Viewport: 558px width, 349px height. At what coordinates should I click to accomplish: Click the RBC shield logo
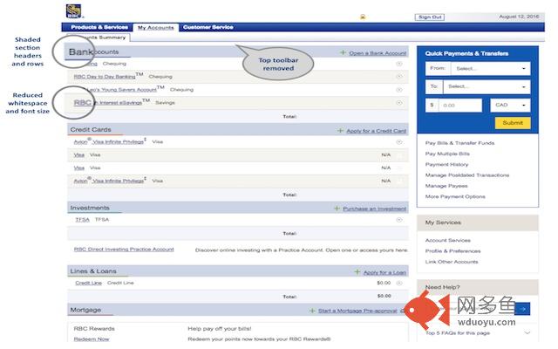(73, 11)
